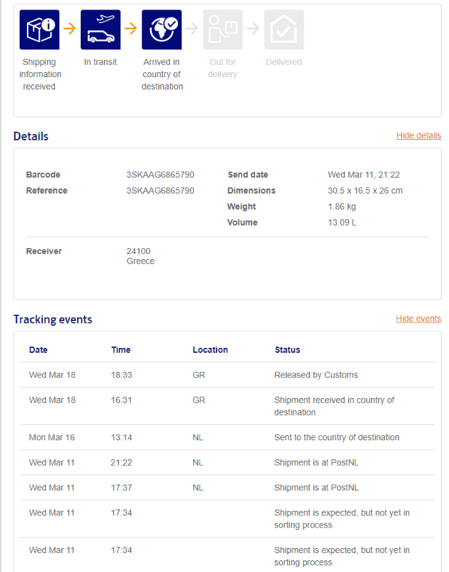Click the Reference value 3SKAAG6865790

coord(161,191)
